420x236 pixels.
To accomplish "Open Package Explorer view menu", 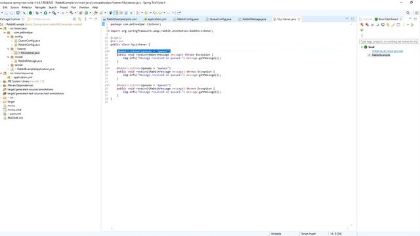I will click(85, 19).
